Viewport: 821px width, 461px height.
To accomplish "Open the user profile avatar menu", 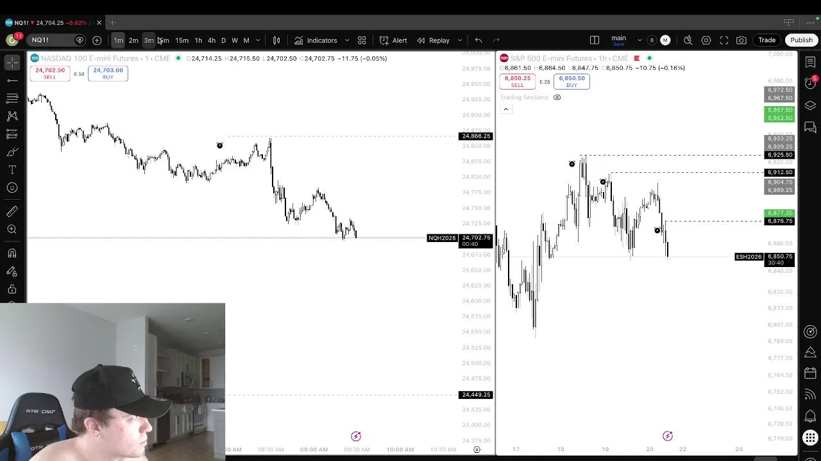I will [x=12, y=40].
